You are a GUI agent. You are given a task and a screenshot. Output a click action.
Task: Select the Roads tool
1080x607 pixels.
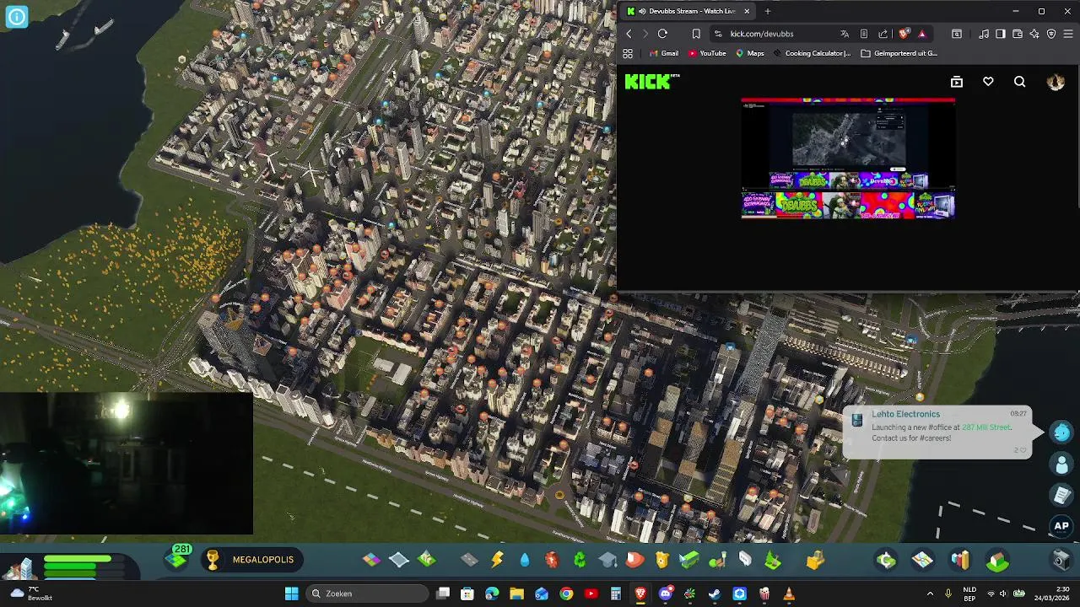[x=469, y=560]
